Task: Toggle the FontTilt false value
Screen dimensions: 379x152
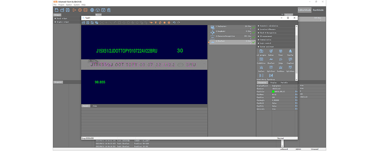Action: [x=274, y=106]
